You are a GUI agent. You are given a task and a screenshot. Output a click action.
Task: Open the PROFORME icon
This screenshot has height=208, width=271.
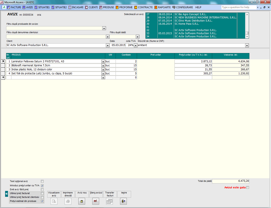point(117,7)
